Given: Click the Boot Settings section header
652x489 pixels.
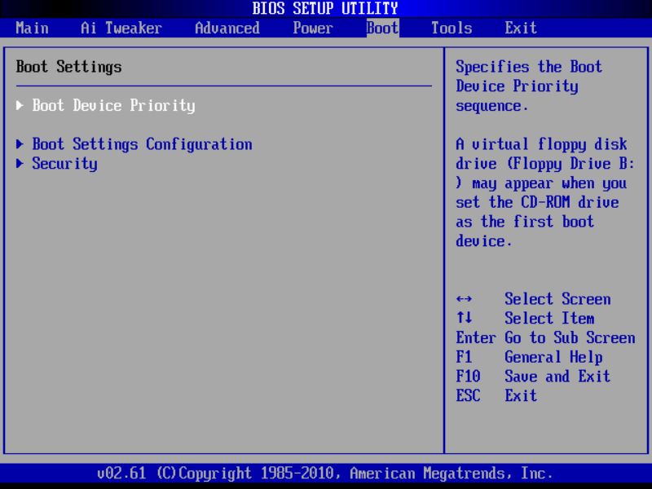Looking at the screenshot, I should click(68, 66).
